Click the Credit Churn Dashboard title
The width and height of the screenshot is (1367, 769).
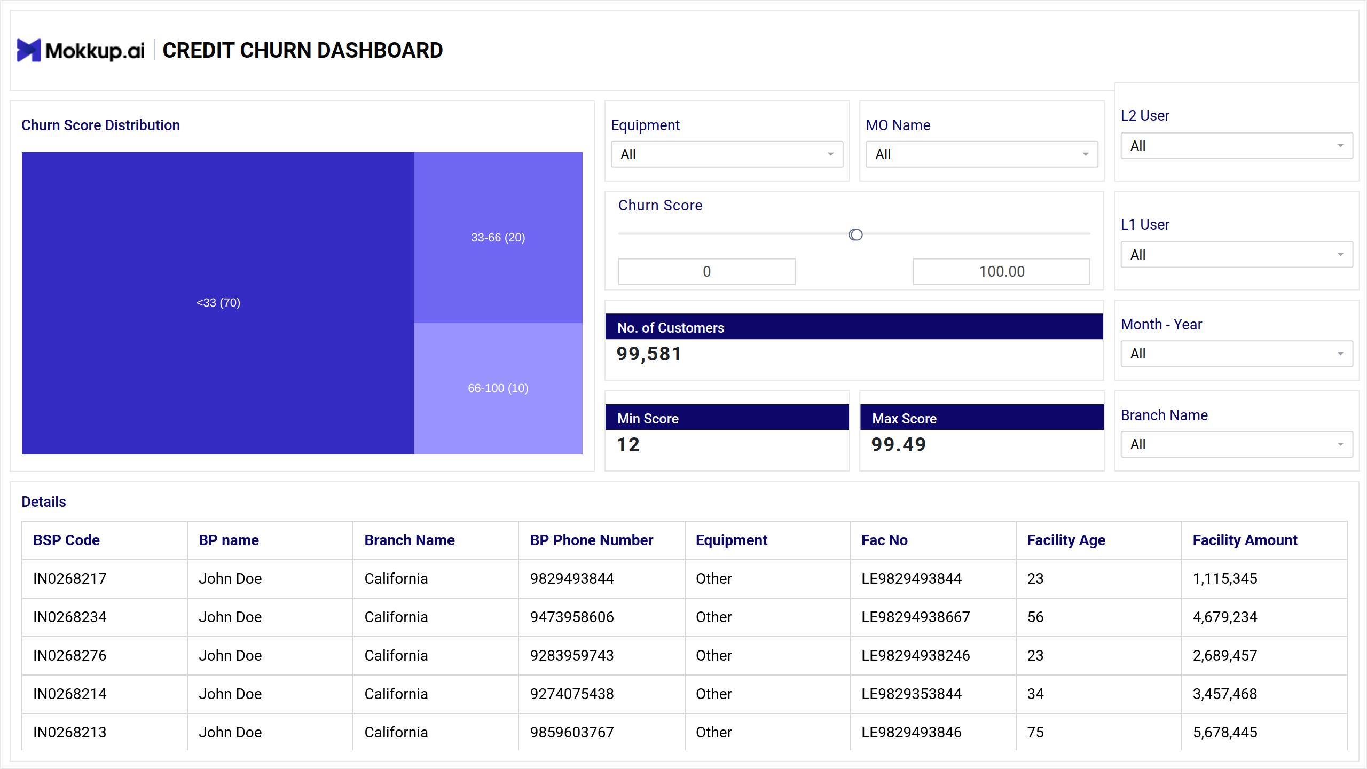pos(302,50)
